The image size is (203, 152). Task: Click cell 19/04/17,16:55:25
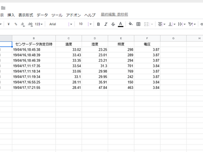[34, 82]
